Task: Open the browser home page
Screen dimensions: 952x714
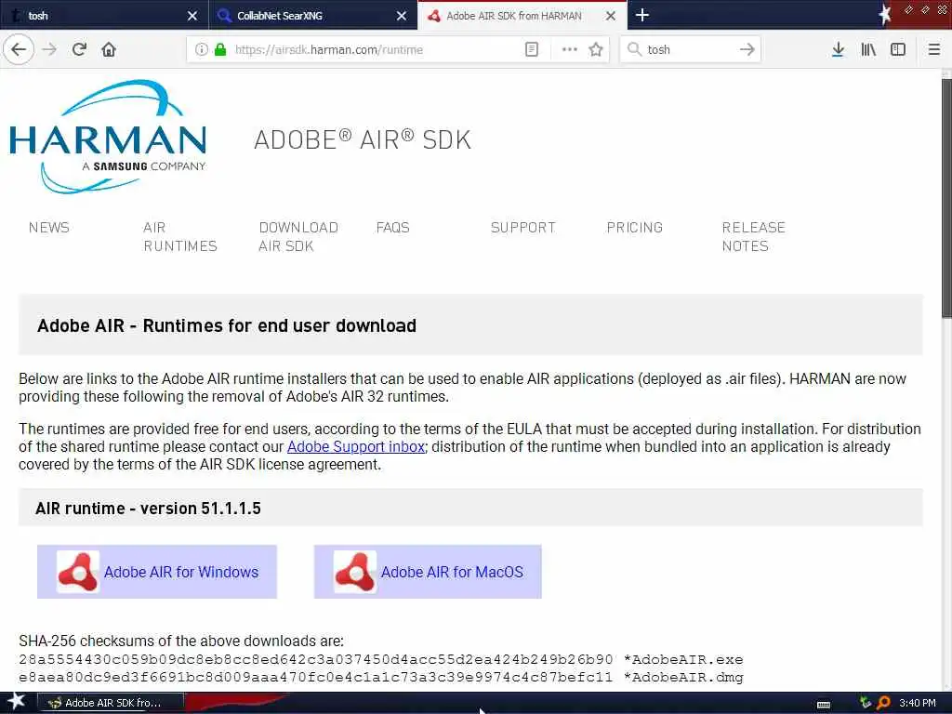Action: [109, 49]
